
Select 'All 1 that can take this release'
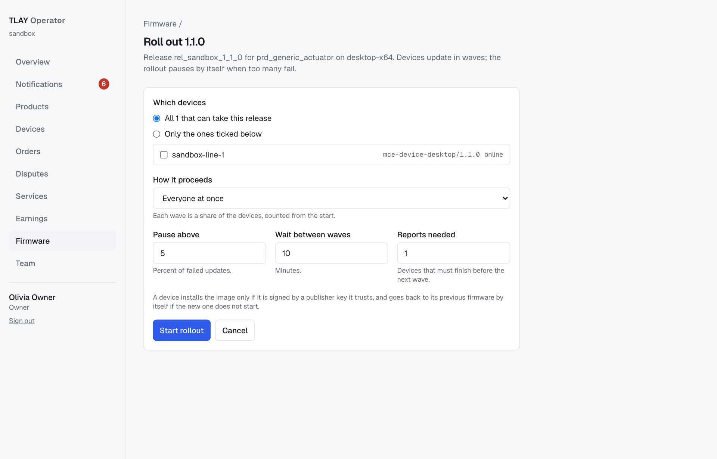tap(156, 118)
